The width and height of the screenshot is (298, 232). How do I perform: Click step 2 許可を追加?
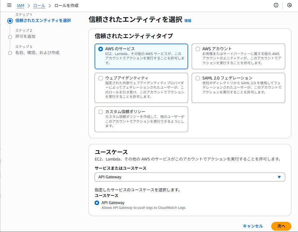(25, 37)
